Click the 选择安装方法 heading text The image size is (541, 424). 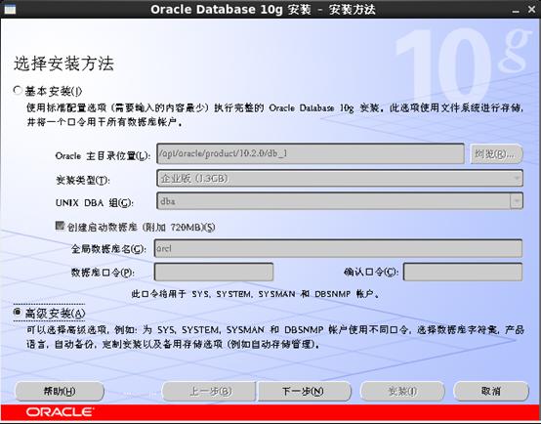63,64
